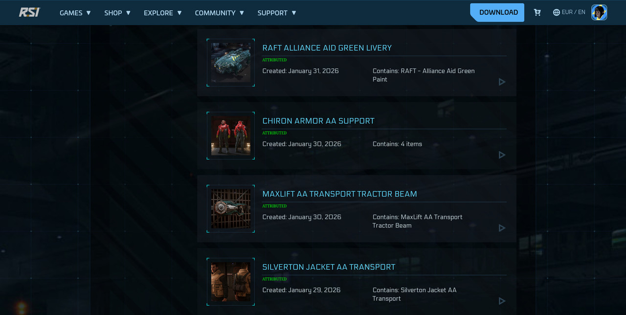Click Attributed label under Chiron Armor

pyautogui.click(x=274, y=133)
